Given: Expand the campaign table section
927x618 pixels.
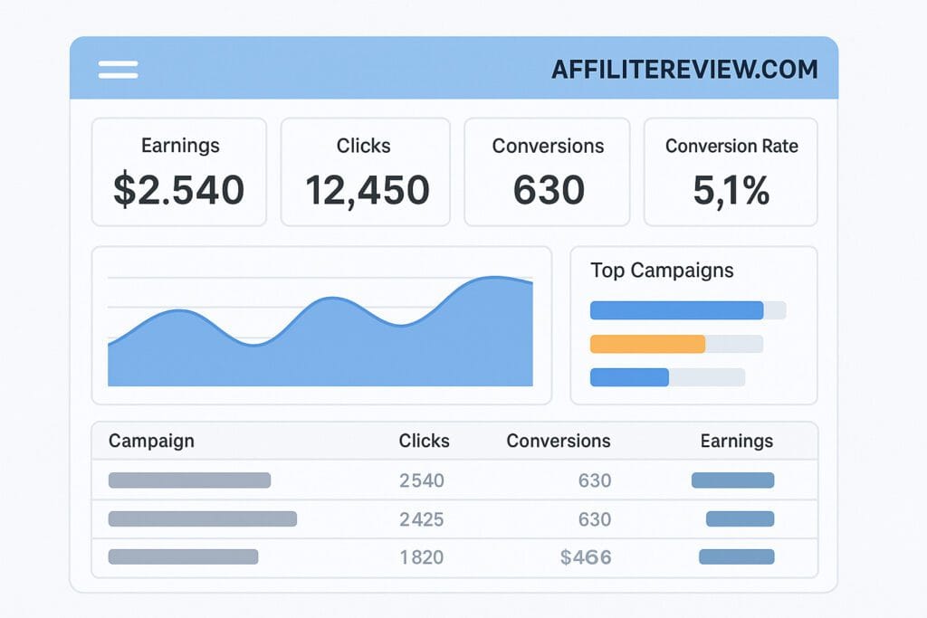Looking at the screenshot, I should coord(454,499).
